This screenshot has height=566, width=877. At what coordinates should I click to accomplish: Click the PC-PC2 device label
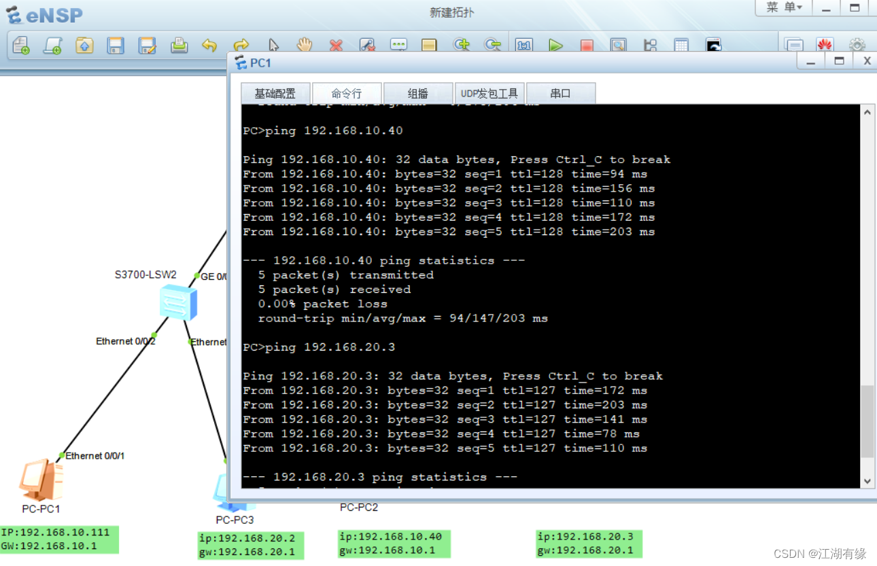(359, 507)
